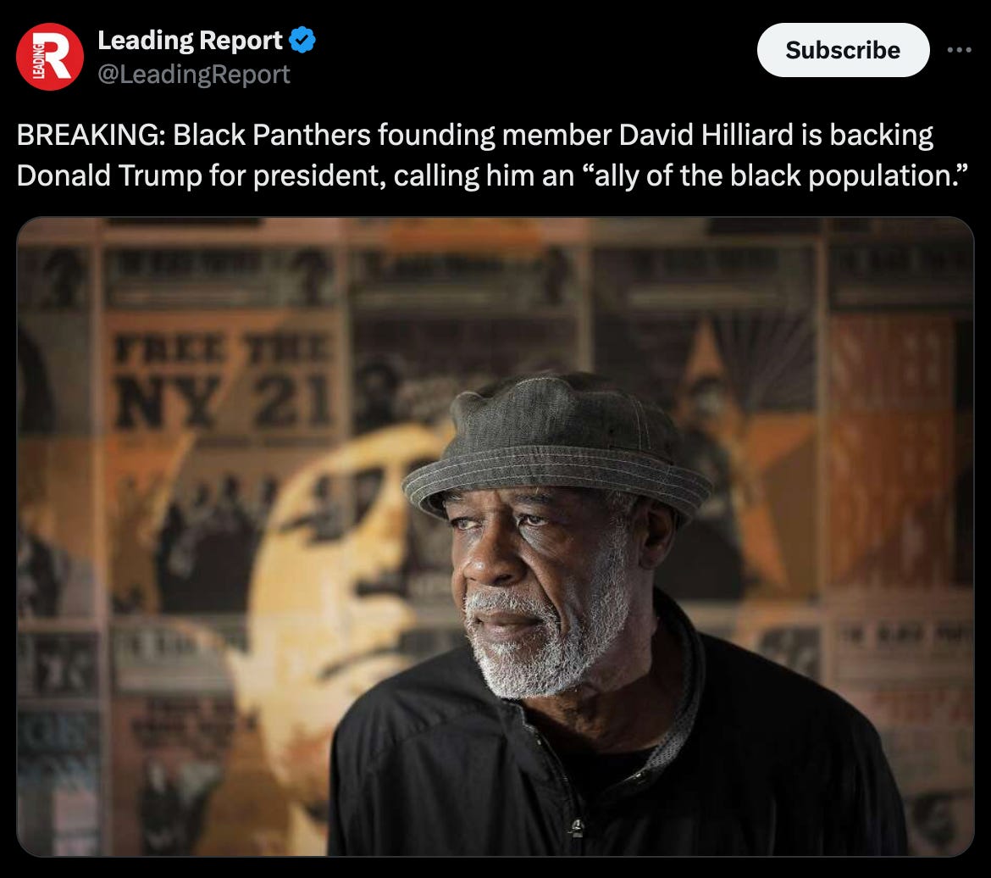991x878 pixels.
Task: Open the Leading Report display name
Action: (x=190, y=41)
